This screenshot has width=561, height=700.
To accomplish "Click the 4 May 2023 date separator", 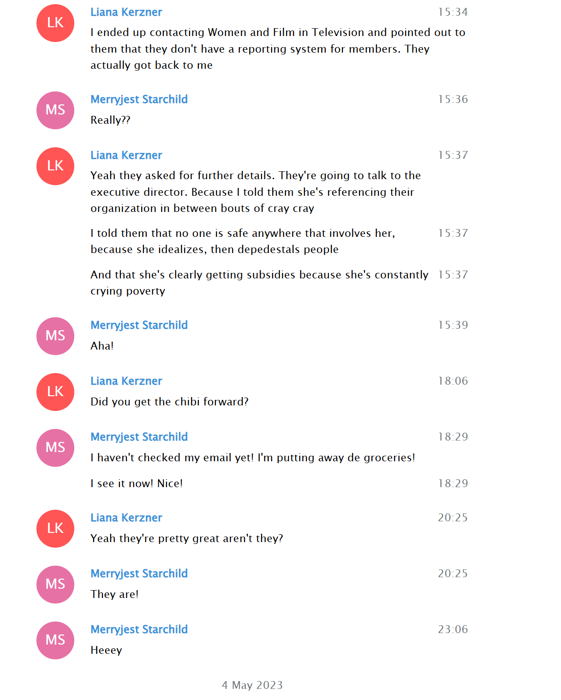I will [x=252, y=685].
